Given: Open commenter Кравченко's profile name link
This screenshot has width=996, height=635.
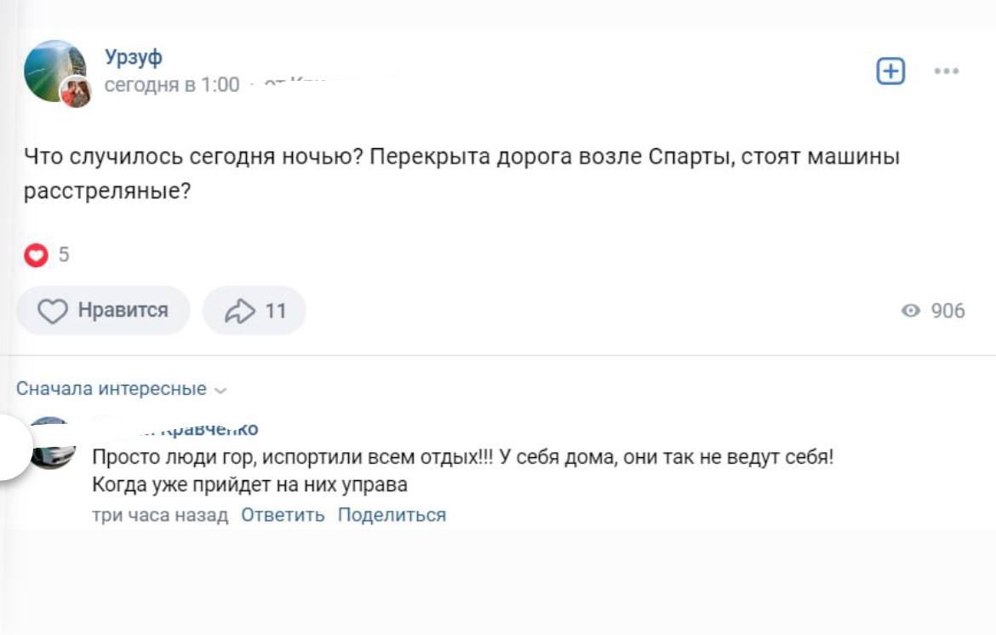Looking at the screenshot, I should point(209,429).
